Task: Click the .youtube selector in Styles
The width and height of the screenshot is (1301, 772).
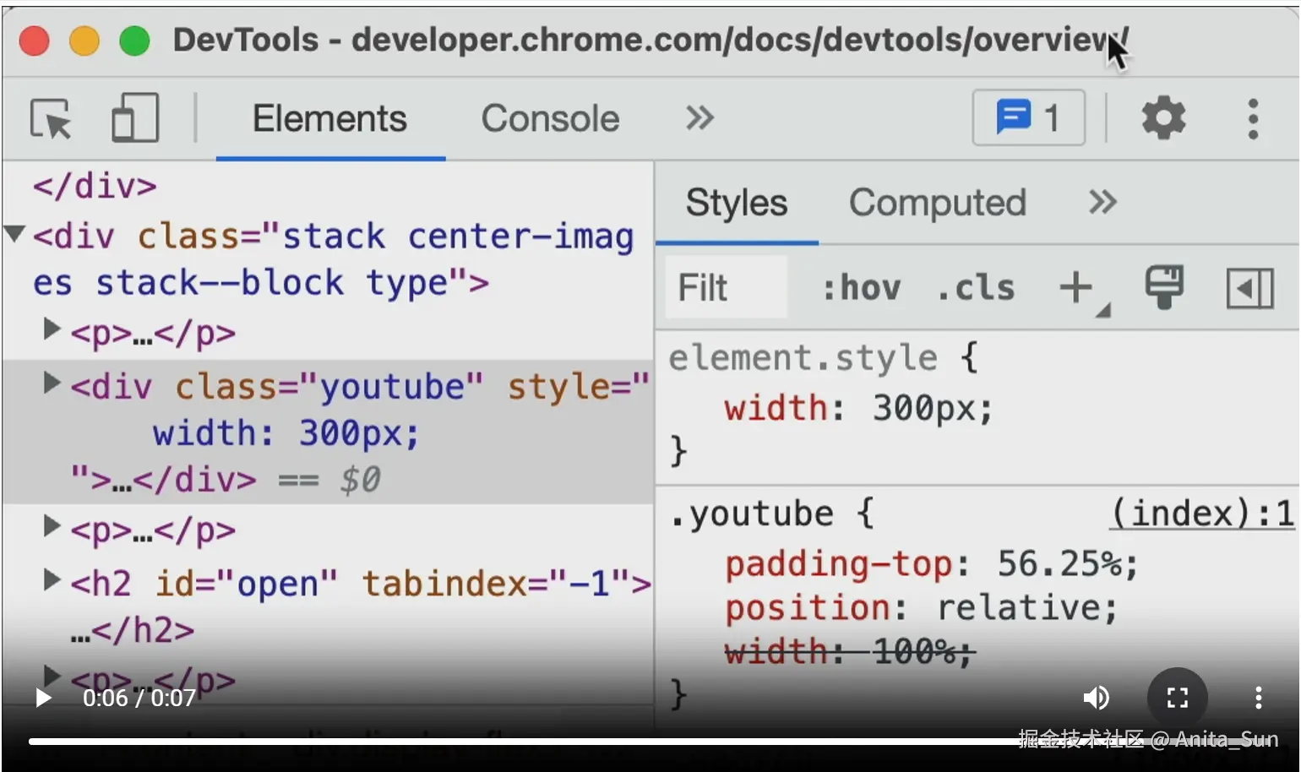Action: click(x=752, y=514)
